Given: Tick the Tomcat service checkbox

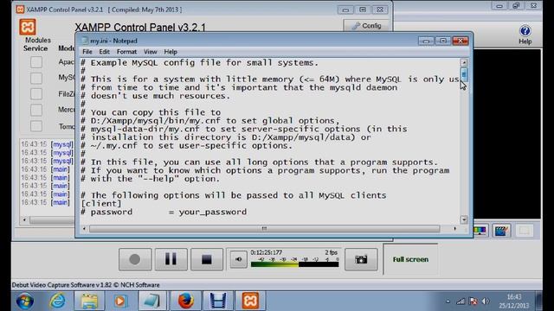Looking at the screenshot, I should 36,126.
